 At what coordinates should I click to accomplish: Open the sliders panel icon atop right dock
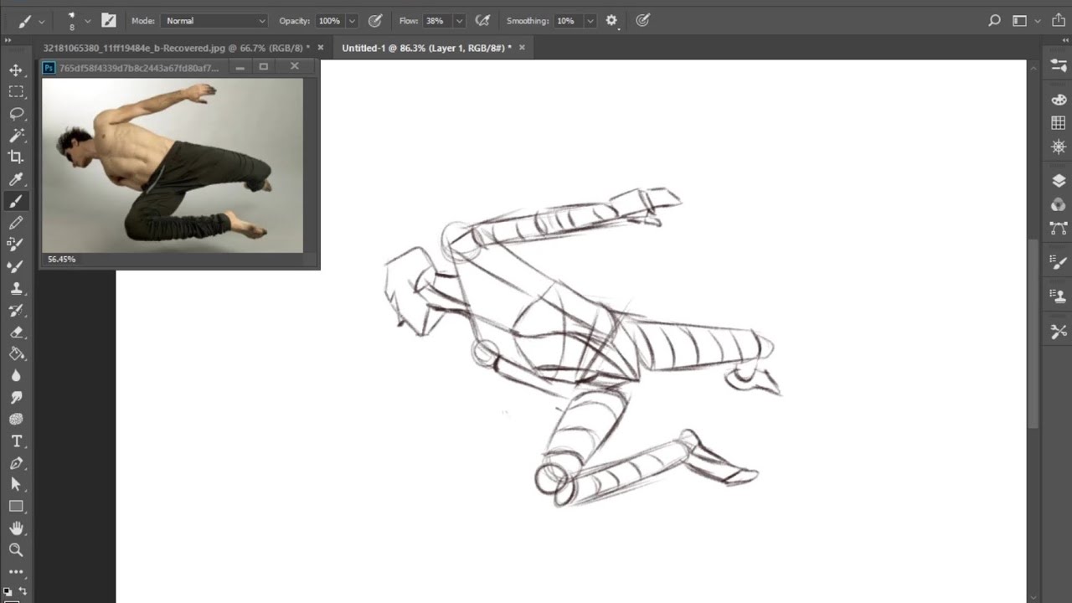(1059, 66)
